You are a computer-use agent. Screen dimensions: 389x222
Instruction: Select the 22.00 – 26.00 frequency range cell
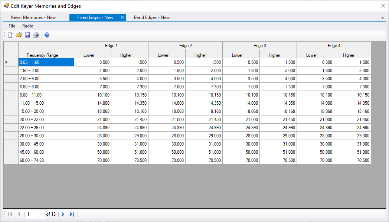pyautogui.click(x=46, y=128)
